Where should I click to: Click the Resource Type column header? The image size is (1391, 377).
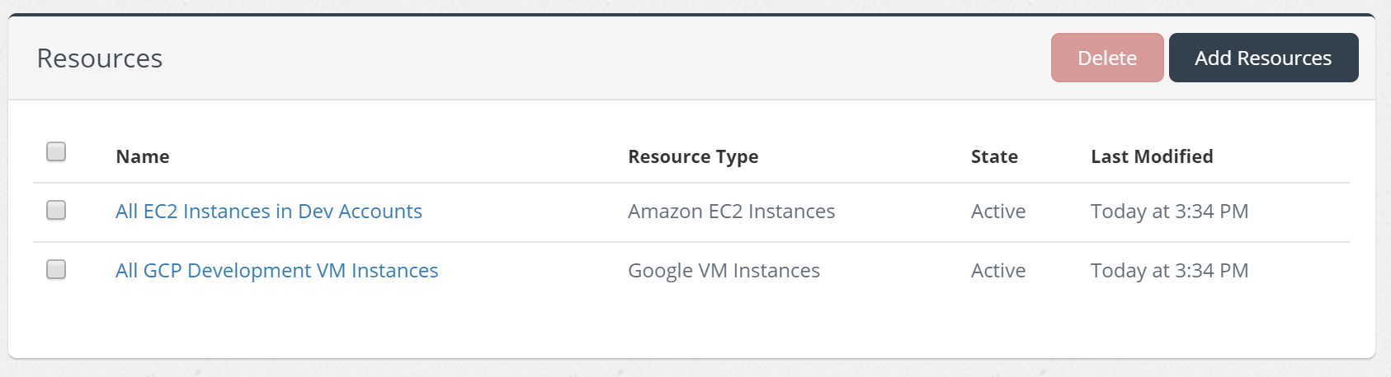pyautogui.click(x=693, y=156)
